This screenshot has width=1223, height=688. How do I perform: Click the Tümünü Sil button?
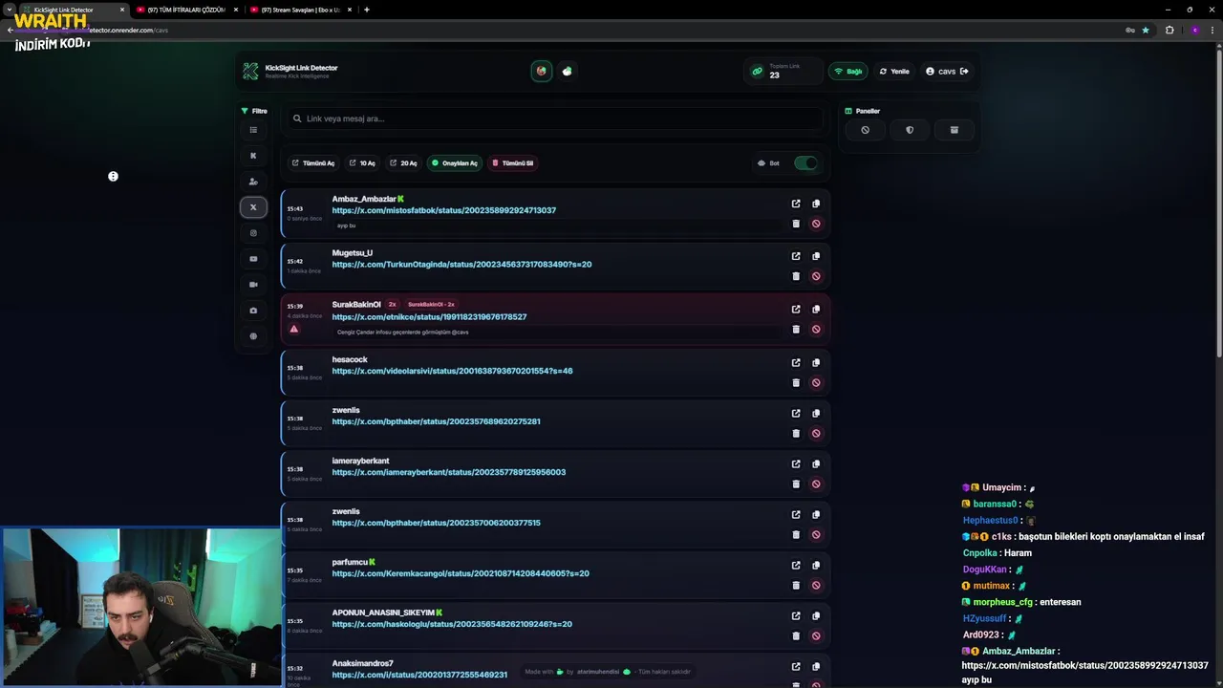pos(513,162)
